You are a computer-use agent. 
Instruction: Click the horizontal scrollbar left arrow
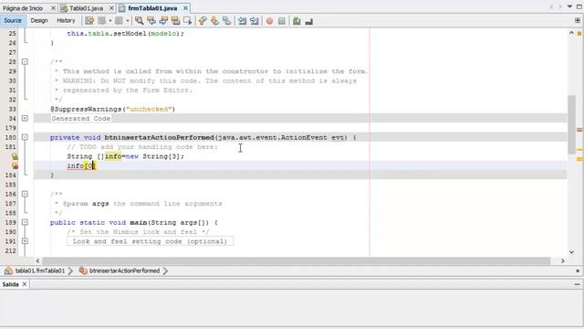(x=38, y=260)
